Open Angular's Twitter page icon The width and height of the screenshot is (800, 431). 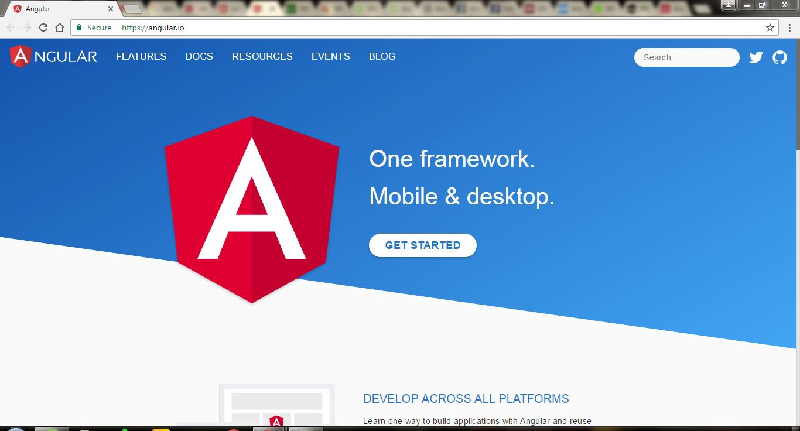(x=756, y=57)
